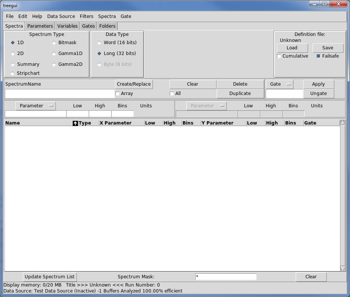Click the Load definition file button
Screen dimensions: 350x297
pyautogui.click(x=292, y=48)
